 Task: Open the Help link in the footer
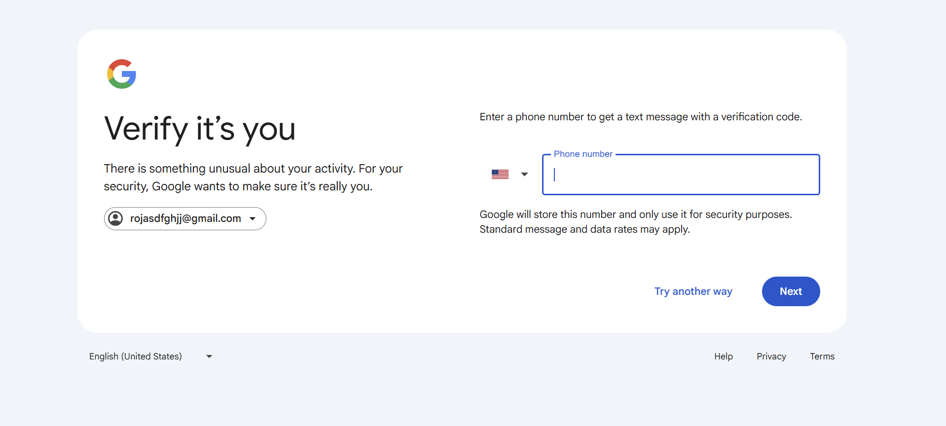[724, 356]
